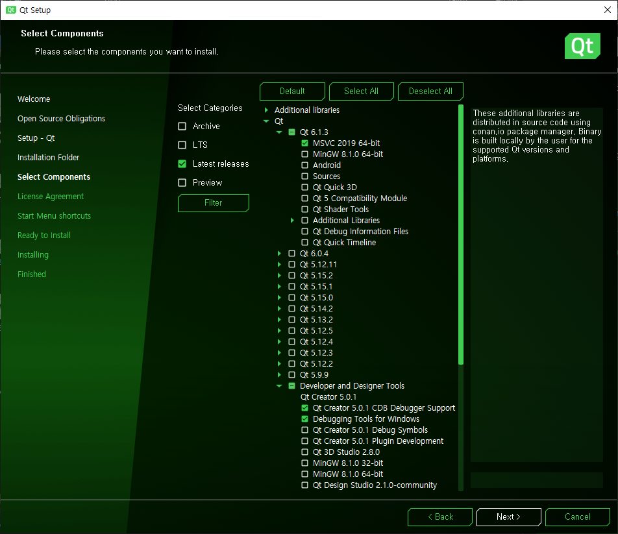This screenshot has width=618, height=534.
Task: Uncheck the Latest releases category
Action: coord(182,164)
